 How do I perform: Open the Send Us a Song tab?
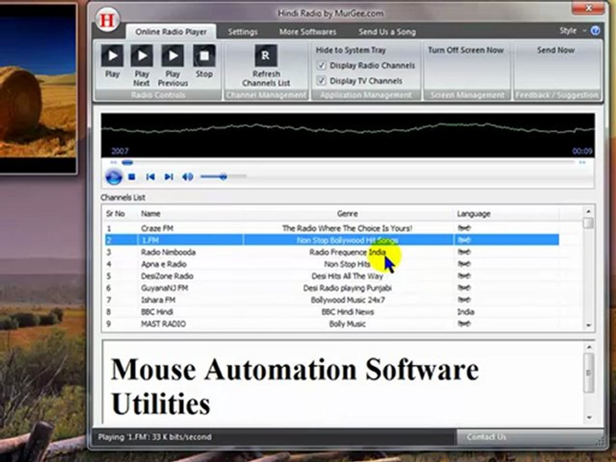(387, 32)
